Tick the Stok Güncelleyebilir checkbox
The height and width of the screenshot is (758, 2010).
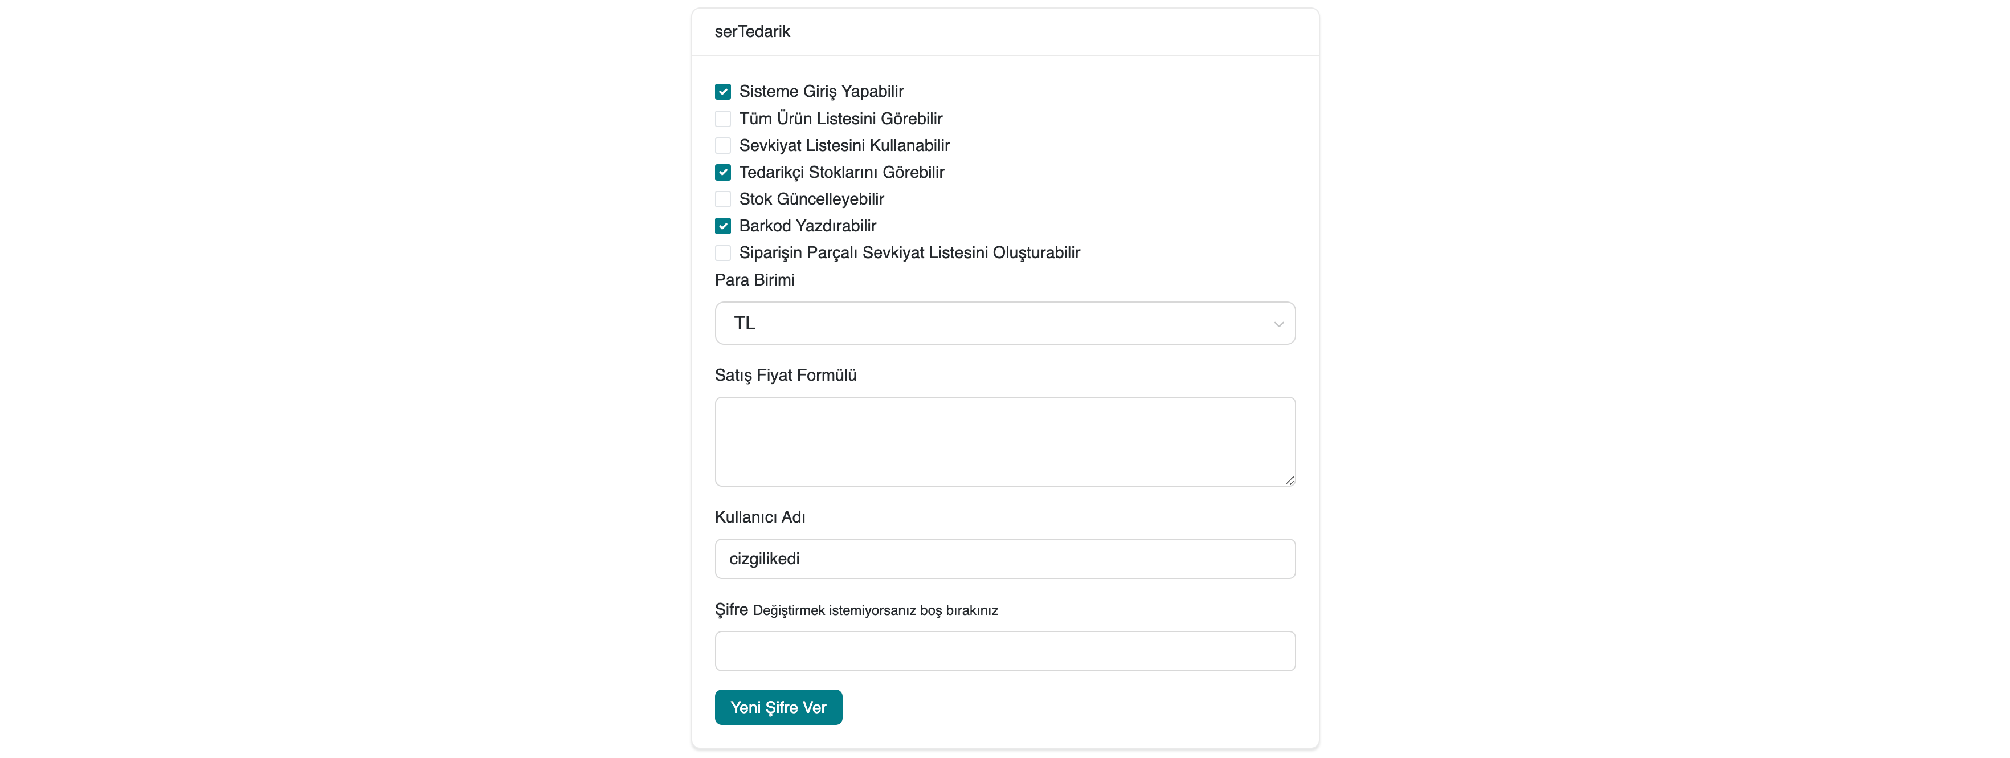(x=722, y=199)
